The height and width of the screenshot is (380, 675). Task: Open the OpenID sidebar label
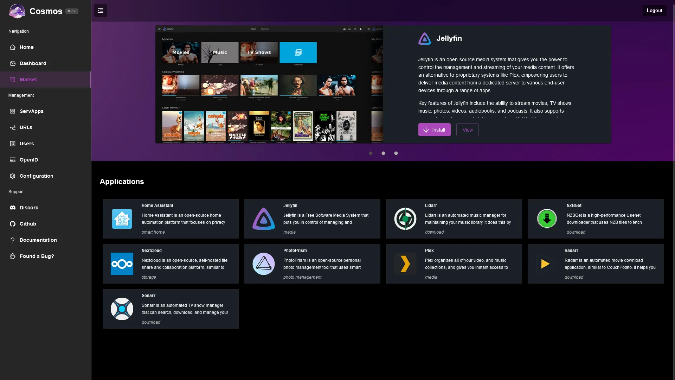pos(28,160)
